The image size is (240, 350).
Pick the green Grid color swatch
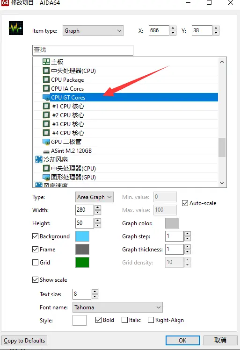tap(82, 262)
